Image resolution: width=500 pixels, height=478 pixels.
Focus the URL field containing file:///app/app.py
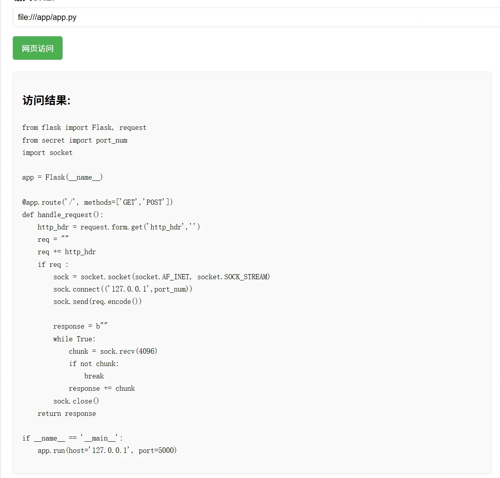256,18
